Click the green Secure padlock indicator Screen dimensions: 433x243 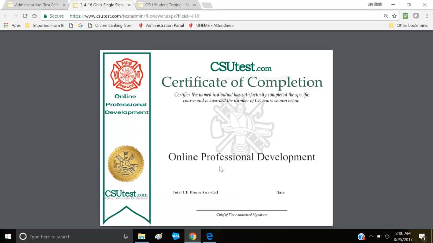53,16
